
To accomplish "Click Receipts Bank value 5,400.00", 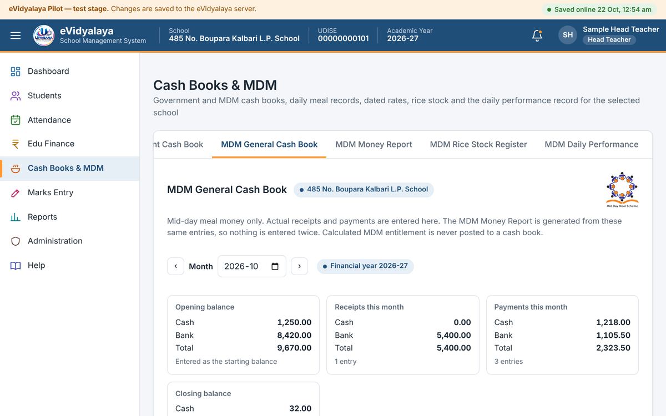I will 454,335.
